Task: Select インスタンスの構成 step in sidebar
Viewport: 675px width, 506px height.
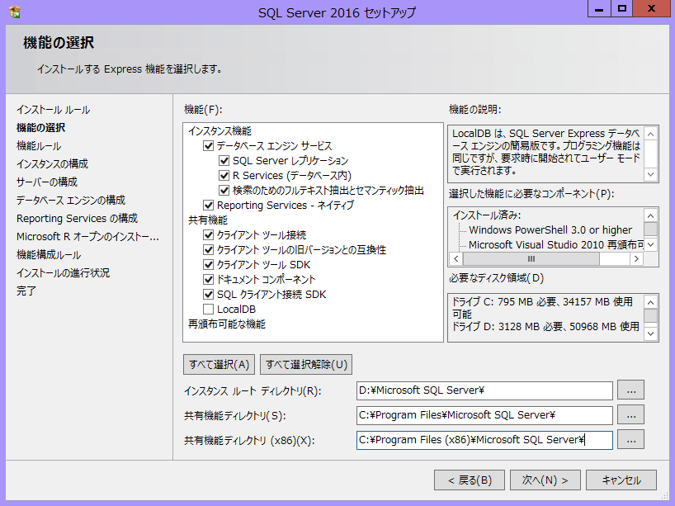Action: click(x=52, y=163)
